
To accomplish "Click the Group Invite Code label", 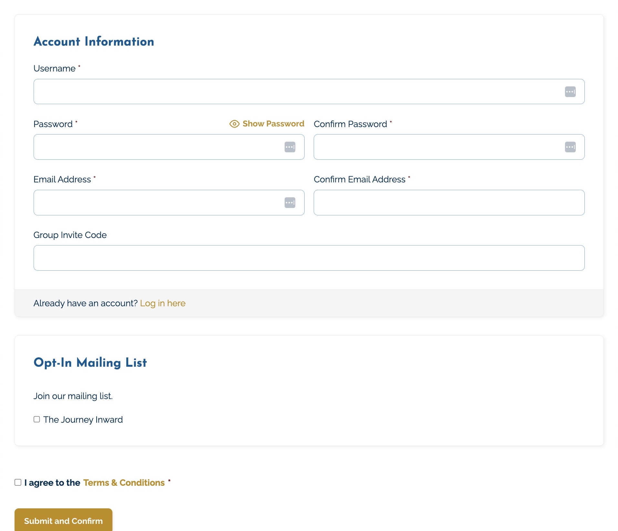I will (70, 235).
